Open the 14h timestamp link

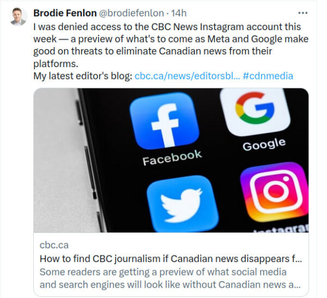pos(178,13)
